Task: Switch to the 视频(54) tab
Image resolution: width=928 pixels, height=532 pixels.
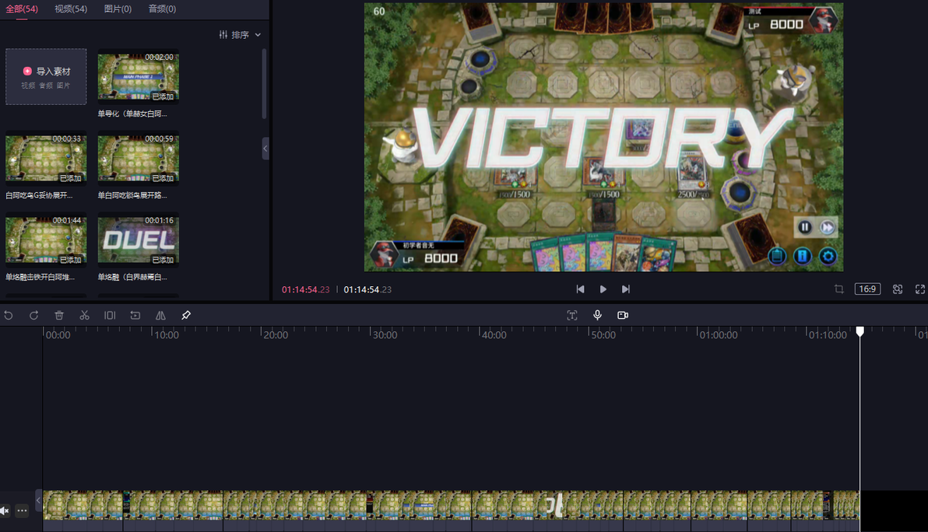Action: 71,9
